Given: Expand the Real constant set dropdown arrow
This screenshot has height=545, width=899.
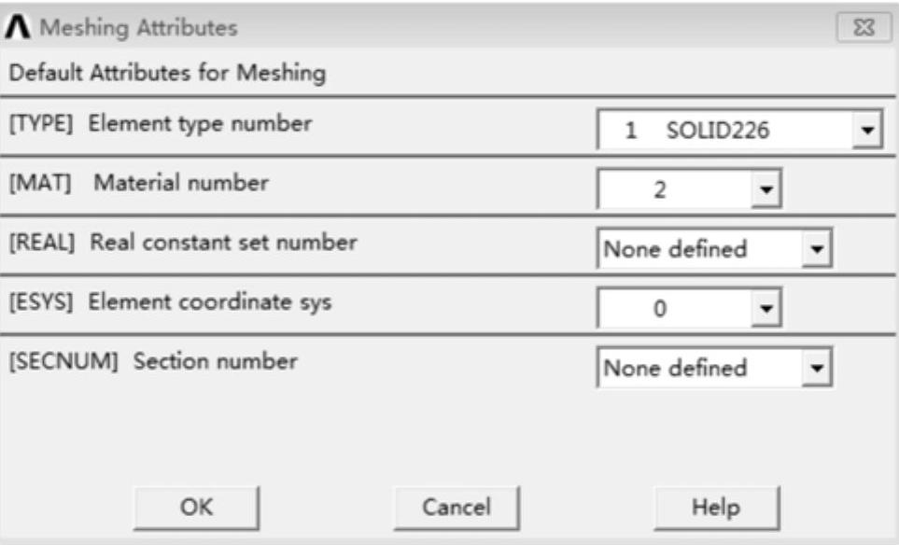Looking at the screenshot, I should click(x=817, y=250).
